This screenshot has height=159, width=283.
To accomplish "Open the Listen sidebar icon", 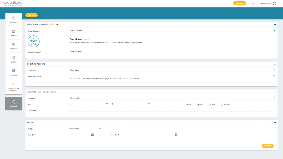I will click(14, 58).
